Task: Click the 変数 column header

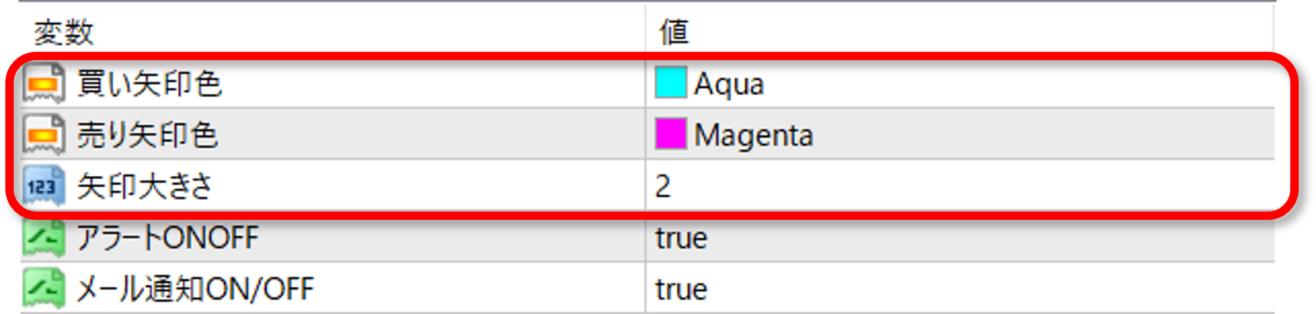Action: point(64,32)
